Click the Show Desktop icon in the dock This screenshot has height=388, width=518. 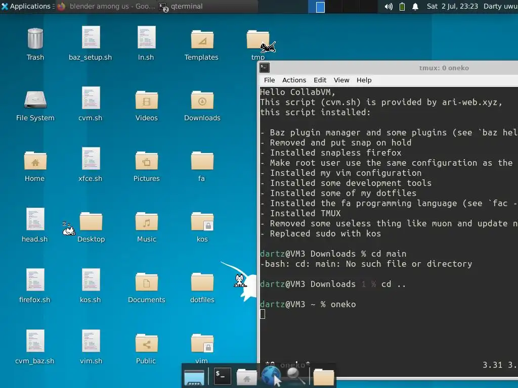click(x=194, y=377)
